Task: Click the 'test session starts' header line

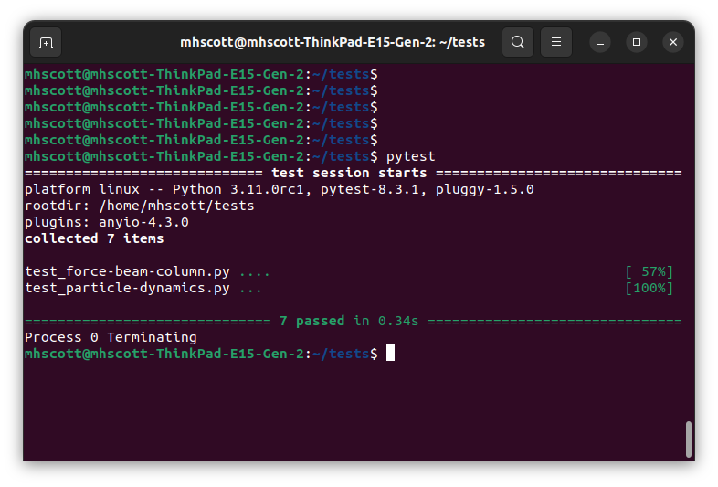Action: click(x=349, y=174)
